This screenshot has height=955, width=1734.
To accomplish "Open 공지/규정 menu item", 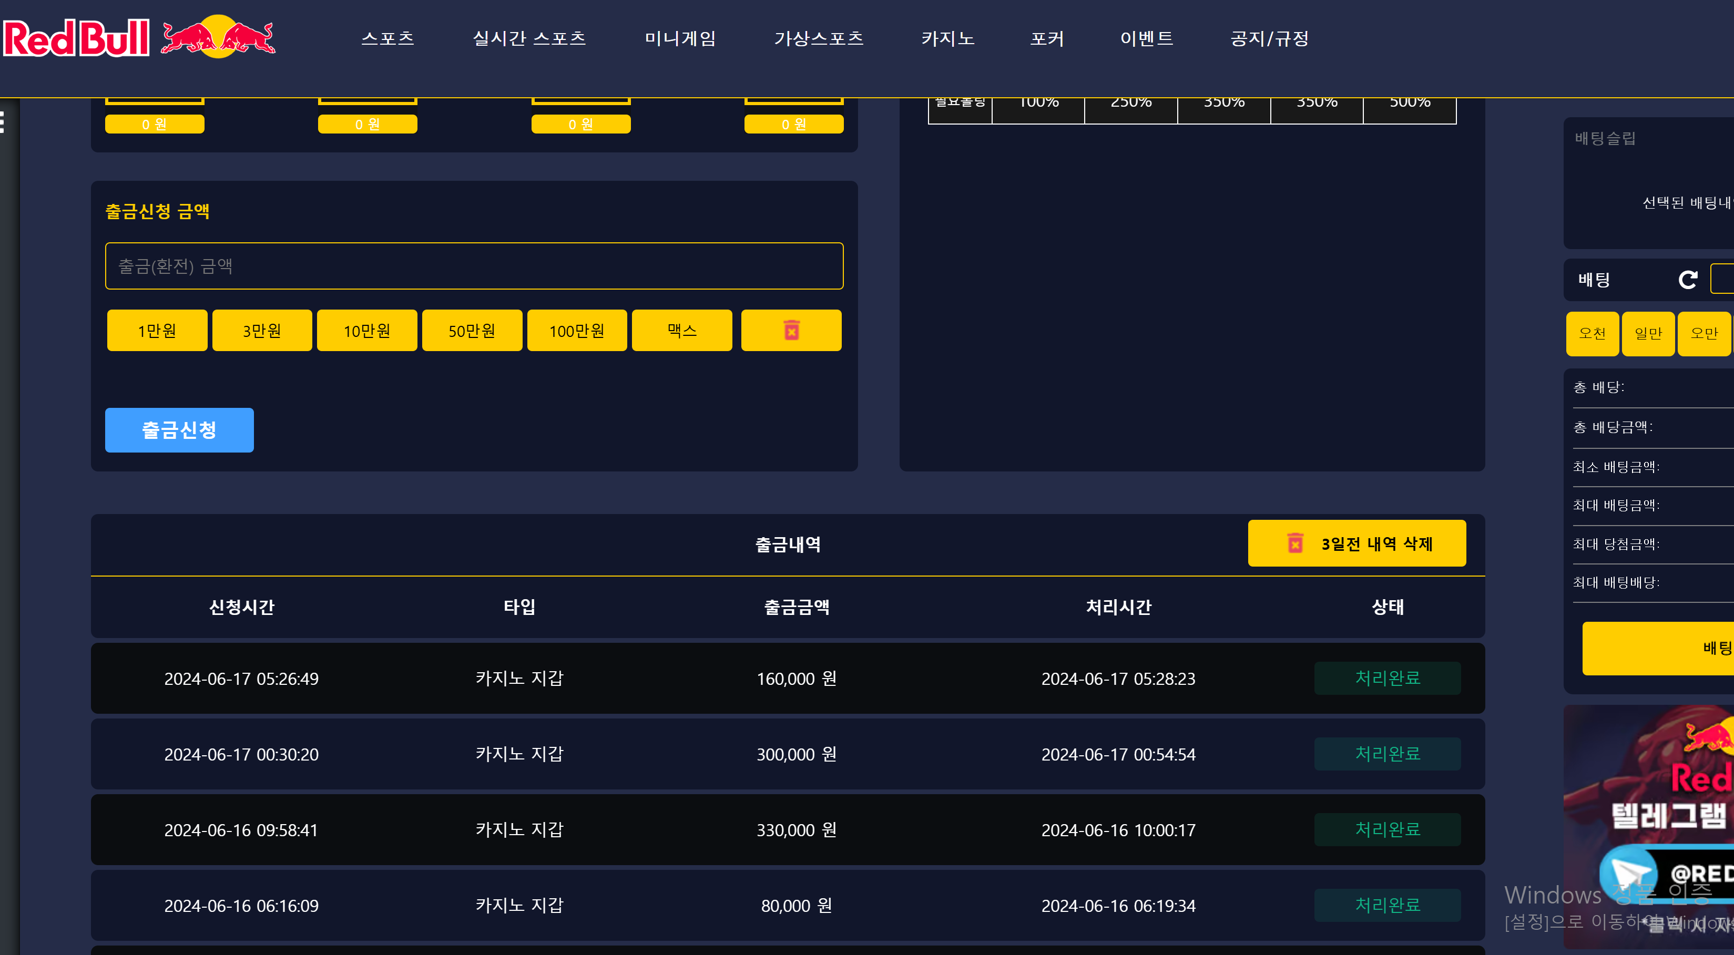I will pos(1270,38).
